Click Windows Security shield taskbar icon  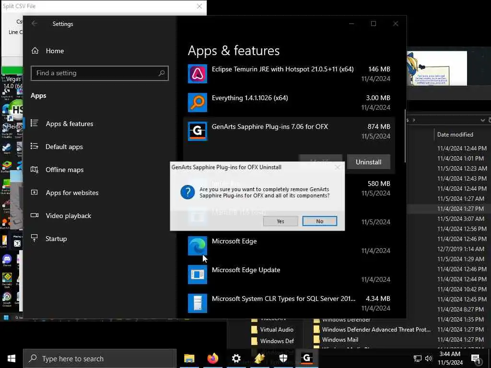(283, 358)
